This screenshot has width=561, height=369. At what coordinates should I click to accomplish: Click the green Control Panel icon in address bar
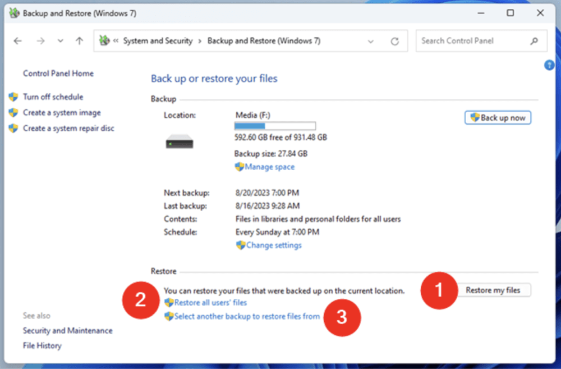(103, 40)
